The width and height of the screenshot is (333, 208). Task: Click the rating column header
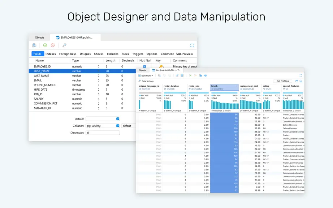pos(272,87)
